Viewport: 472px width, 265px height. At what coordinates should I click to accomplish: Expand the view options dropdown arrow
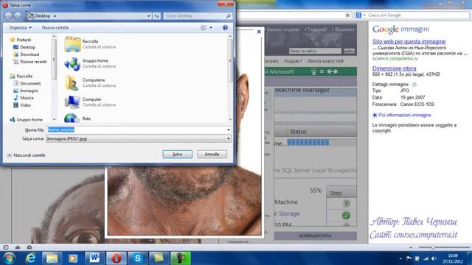[211, 28]
